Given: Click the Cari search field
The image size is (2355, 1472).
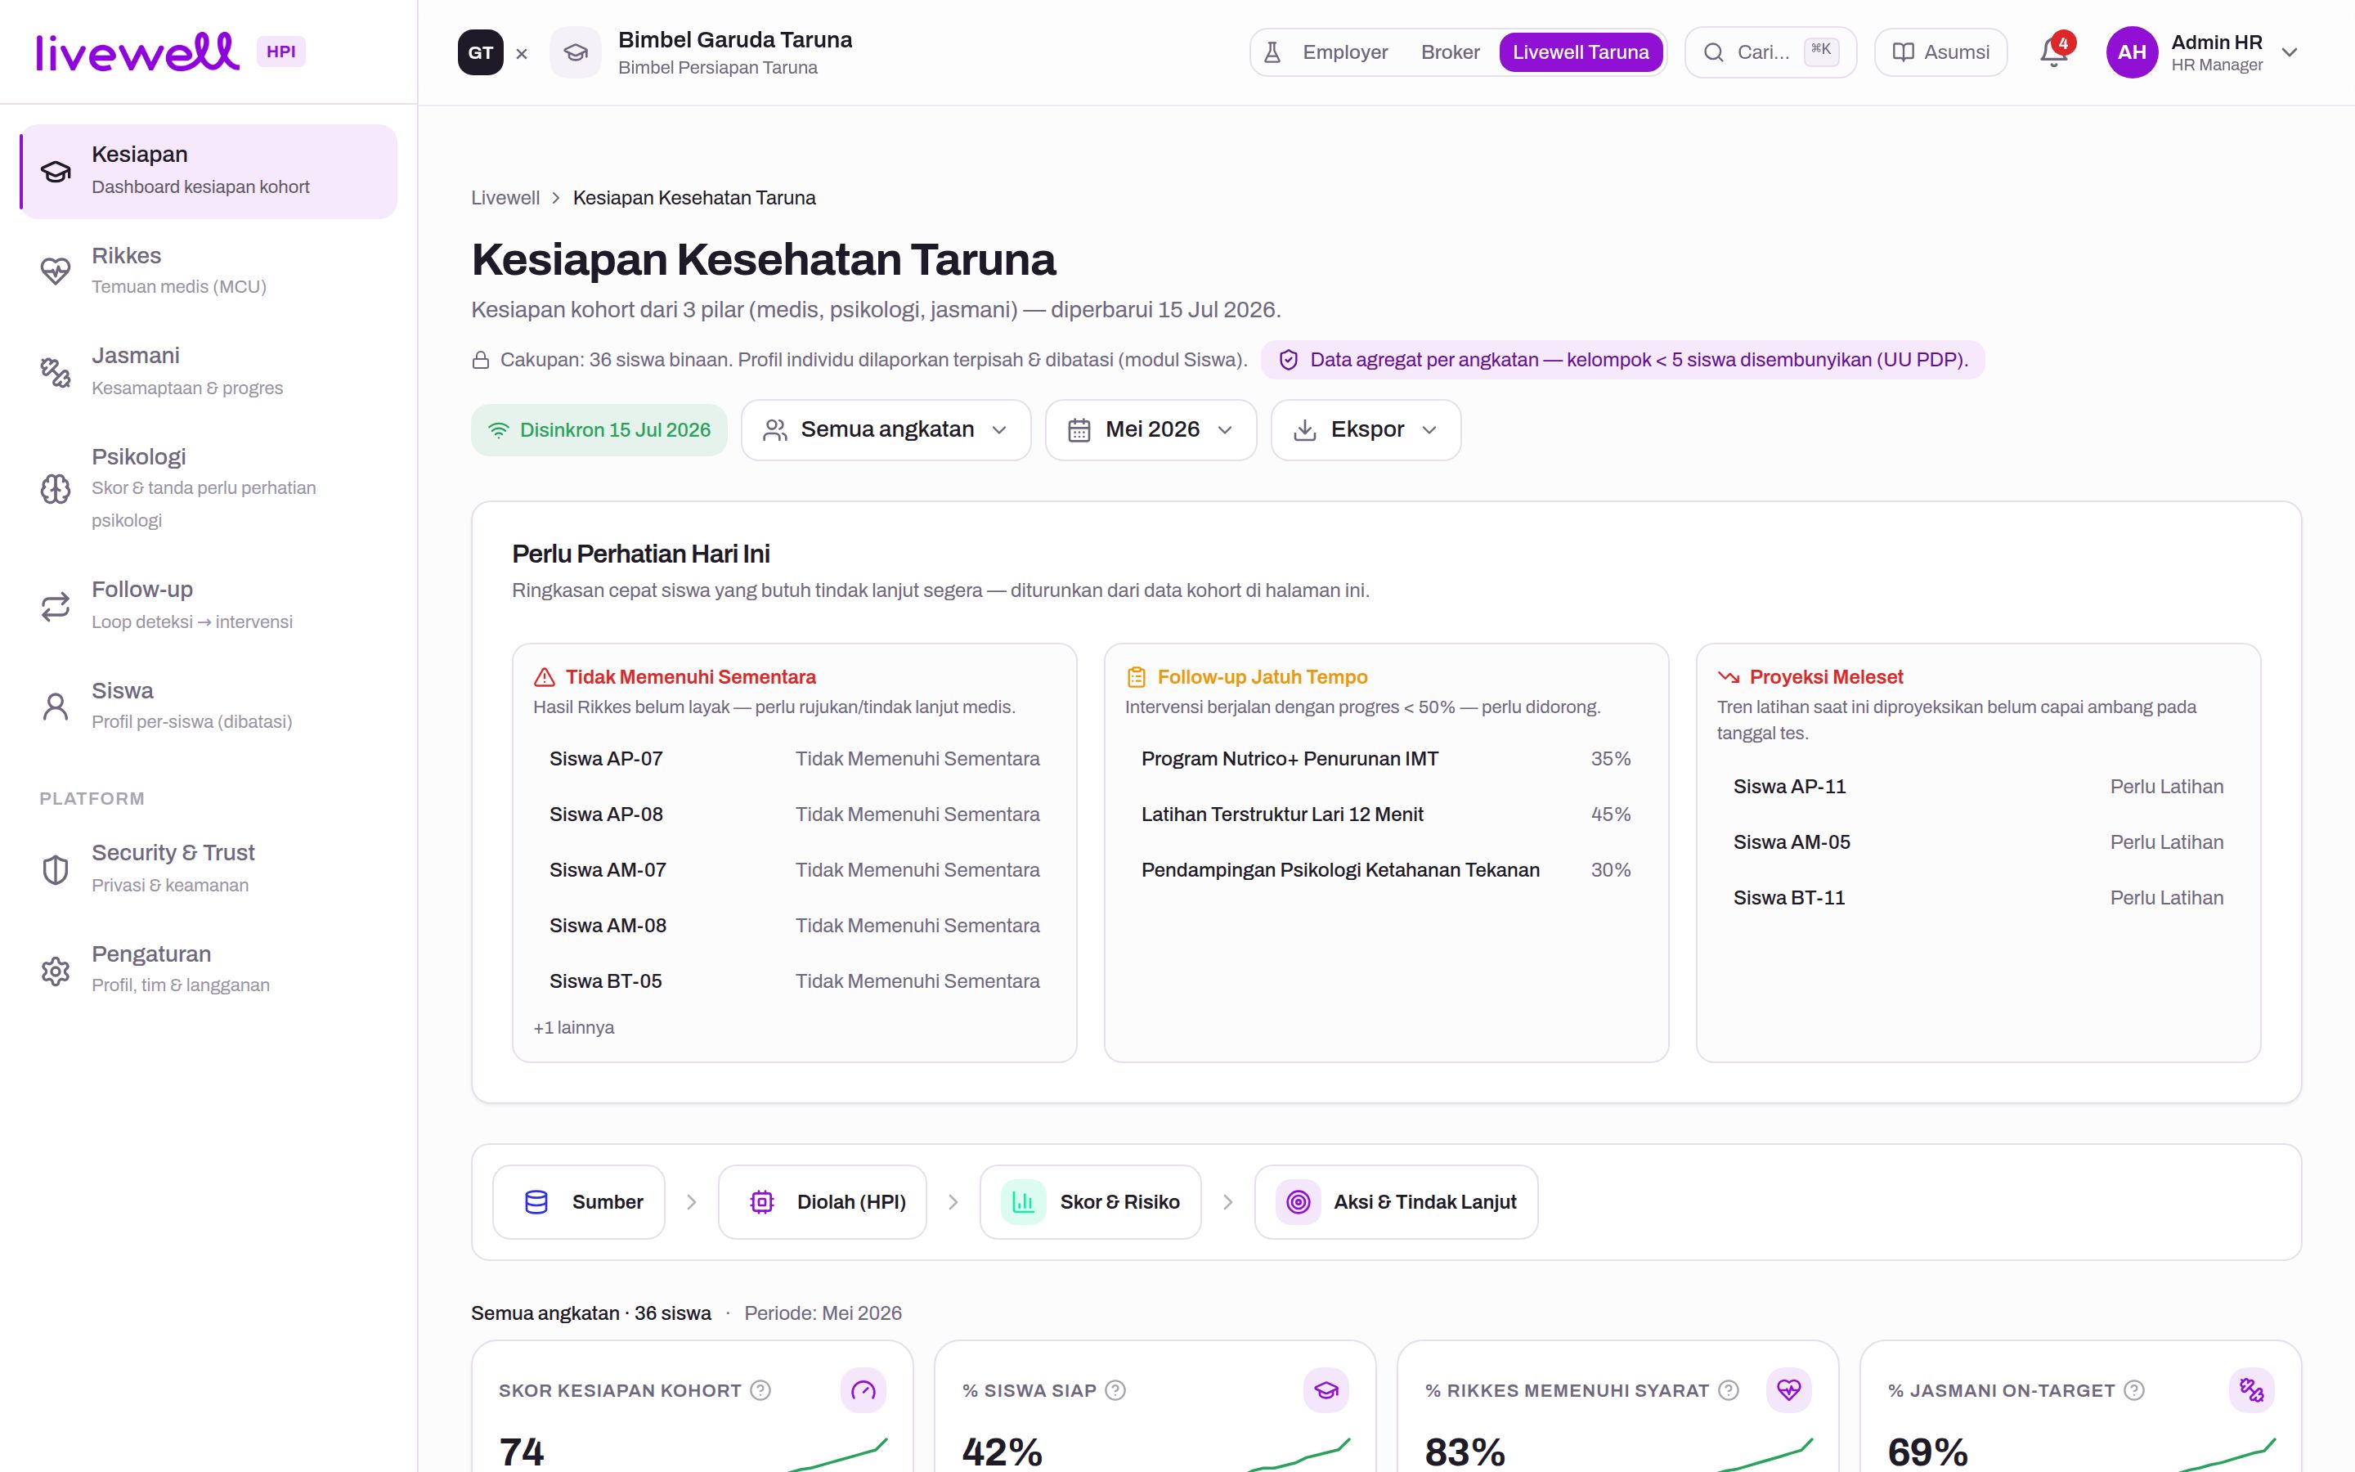Looking at the screenshot, I should tap(1770, 52).
